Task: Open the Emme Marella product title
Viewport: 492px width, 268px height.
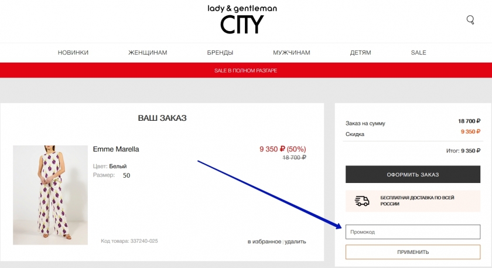Action: [x=116, y=149]
